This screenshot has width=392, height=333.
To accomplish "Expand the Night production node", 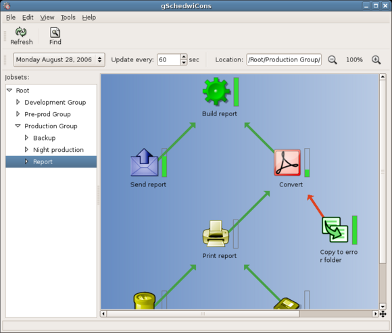I will pyautogui.click(x=26, y=149).
